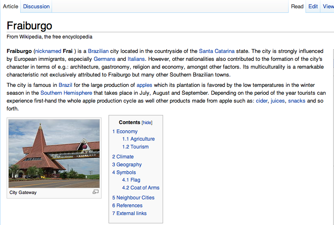Jump to 4 Symbols section

click(x=124, y=172)
